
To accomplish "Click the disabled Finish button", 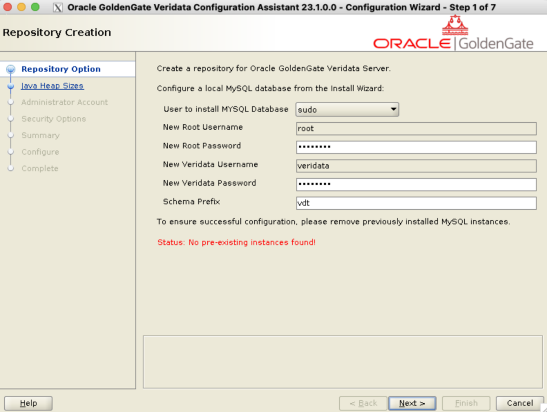I will click(466, 403).
